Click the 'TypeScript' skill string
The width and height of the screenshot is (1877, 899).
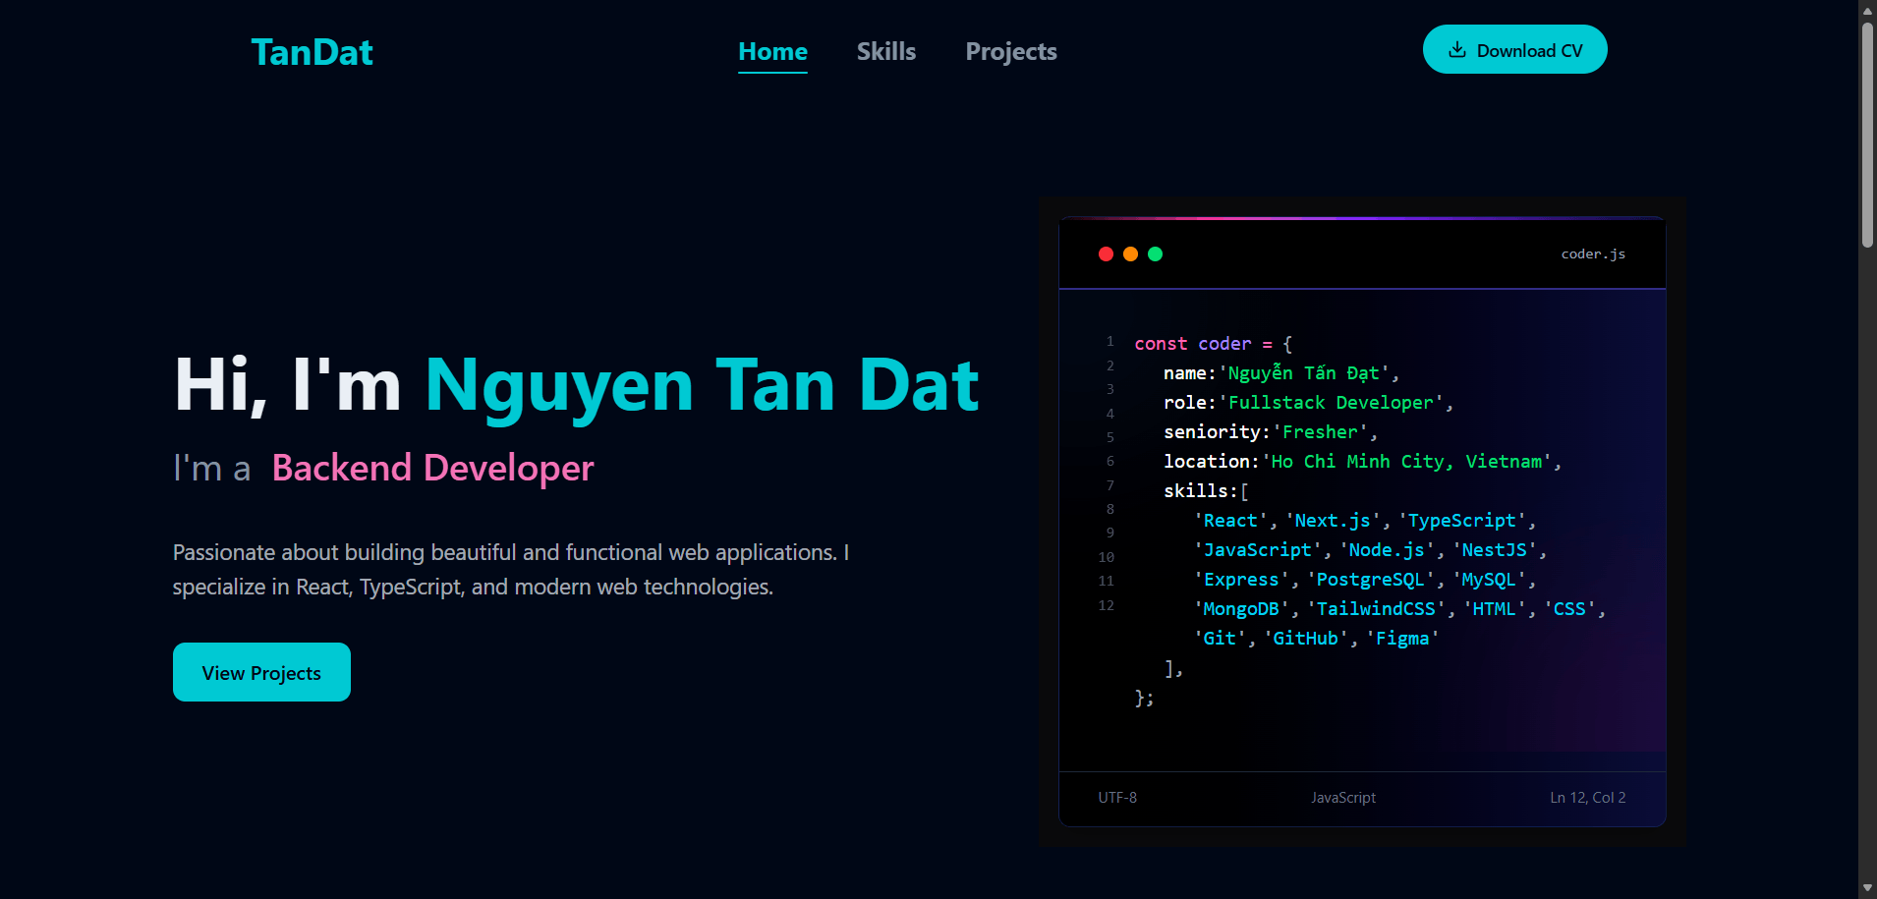[1461, 521]
